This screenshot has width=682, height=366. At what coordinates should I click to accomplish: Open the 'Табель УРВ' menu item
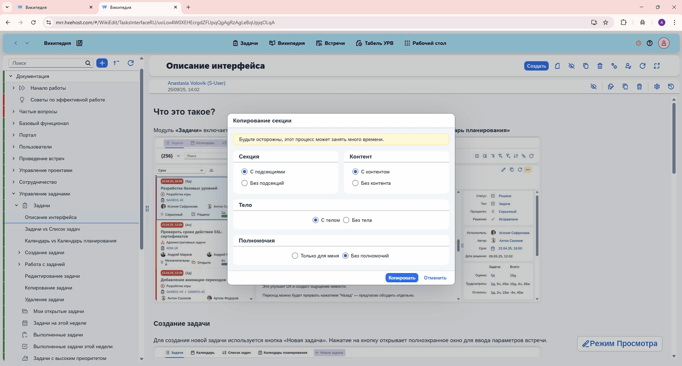(x=374, y=43)
